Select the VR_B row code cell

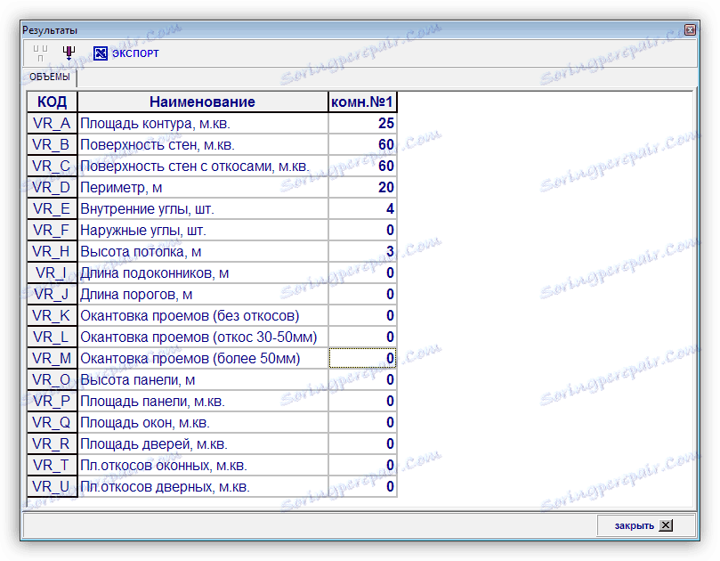tap(52, 145)
